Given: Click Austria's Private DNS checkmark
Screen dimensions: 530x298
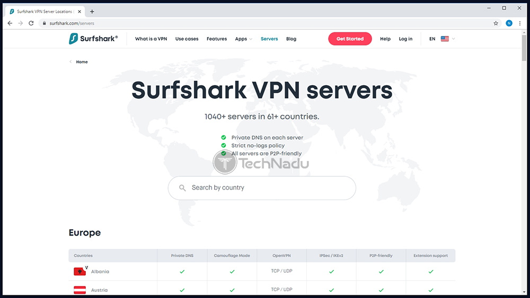Looking at the screenshot, I should (182, 290).
